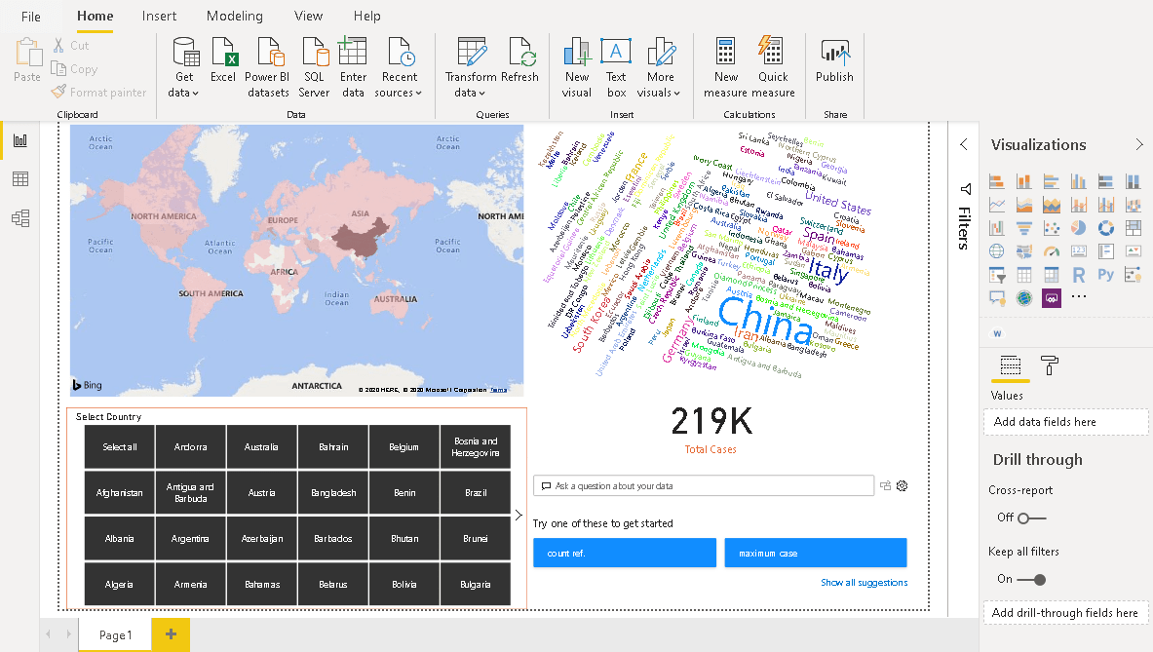Add a new report page

pos(171,634)
